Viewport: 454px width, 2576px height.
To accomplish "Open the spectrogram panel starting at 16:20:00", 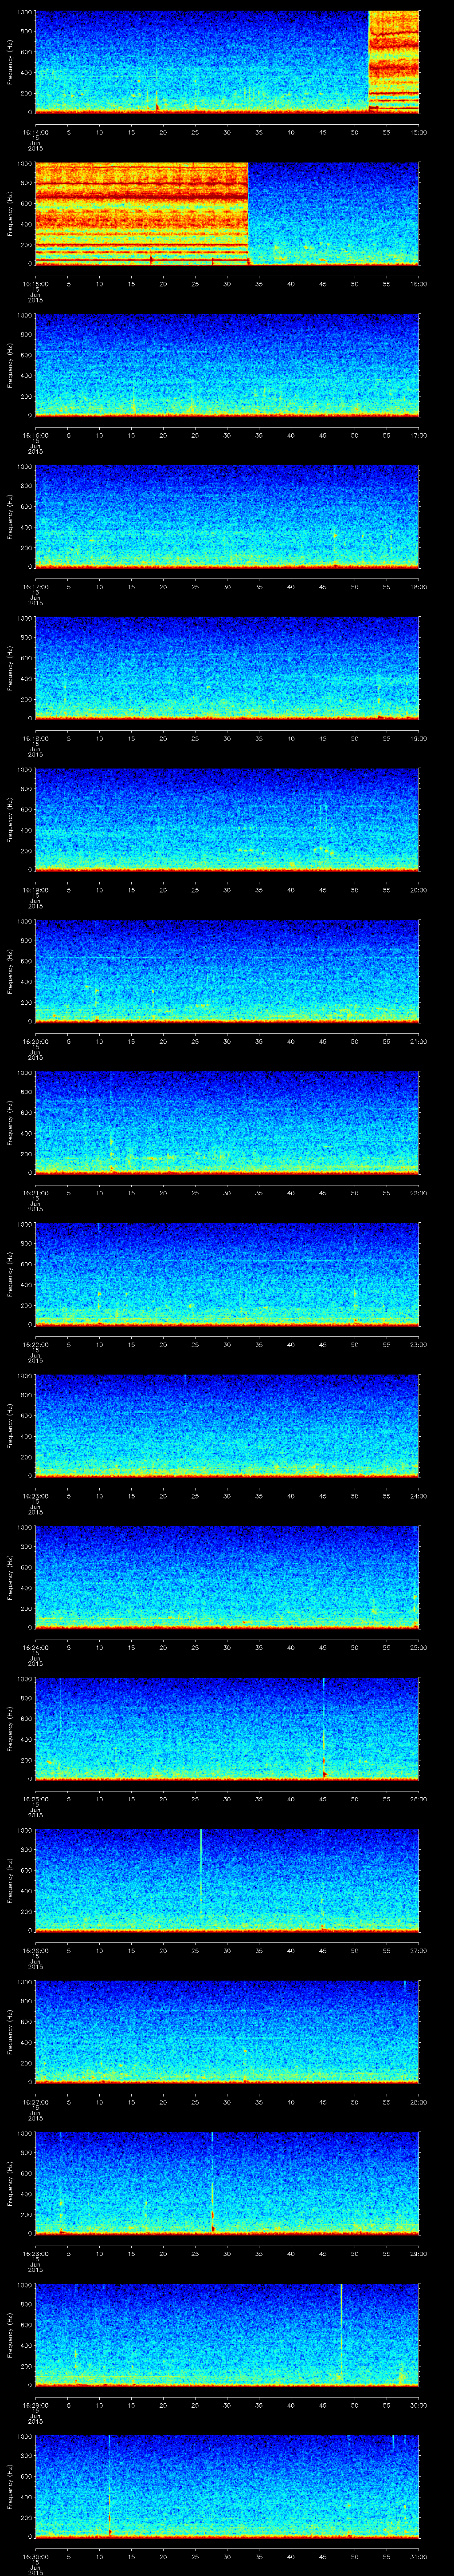I will coord(227,971).
